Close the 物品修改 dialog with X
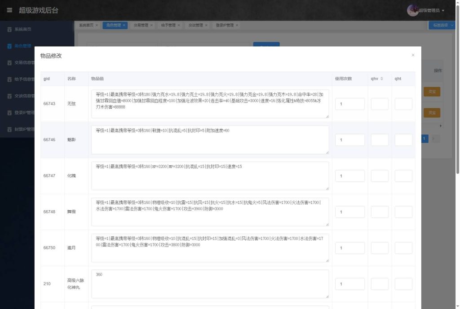 (413, 55)
